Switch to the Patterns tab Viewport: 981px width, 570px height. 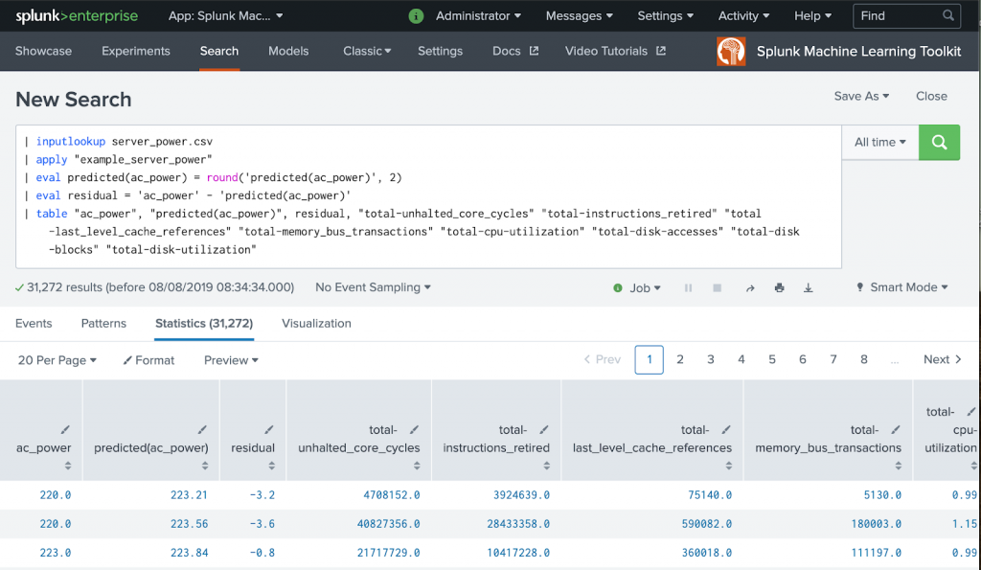click(103, 324)
